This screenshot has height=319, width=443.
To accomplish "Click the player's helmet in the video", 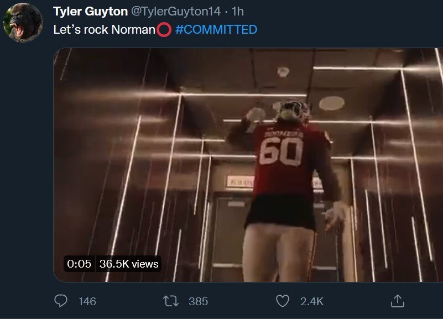I will 293,110.
